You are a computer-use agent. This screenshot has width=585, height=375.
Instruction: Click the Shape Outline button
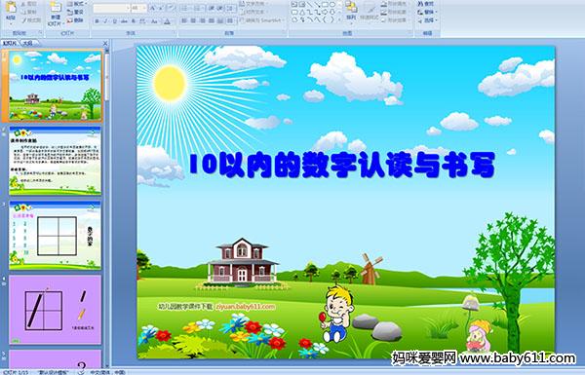(x=395, y=12)
